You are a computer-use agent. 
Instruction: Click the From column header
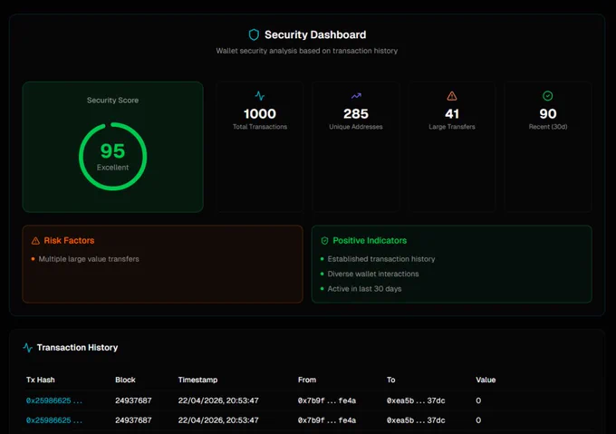[x=307, y=380]
